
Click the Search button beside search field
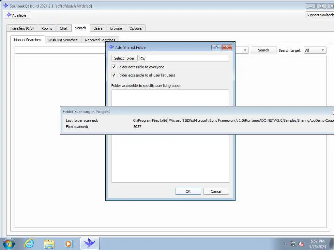click(x=264, y=50)
